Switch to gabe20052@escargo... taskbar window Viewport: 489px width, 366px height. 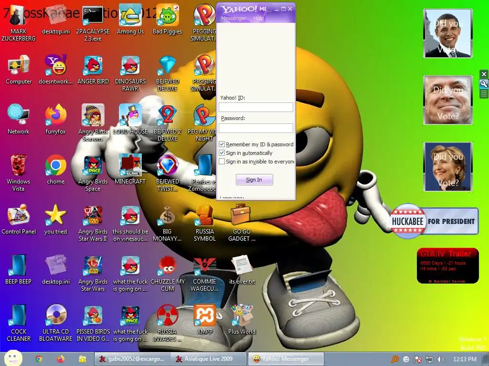[x=132, y=359]
